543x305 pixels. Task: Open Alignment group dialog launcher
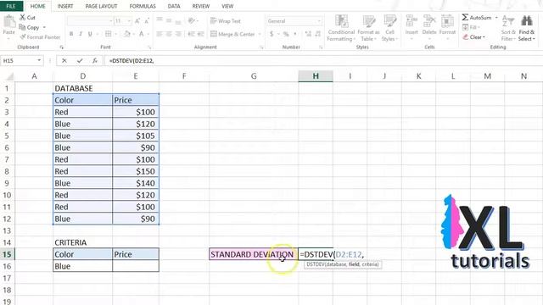point(261,47)
